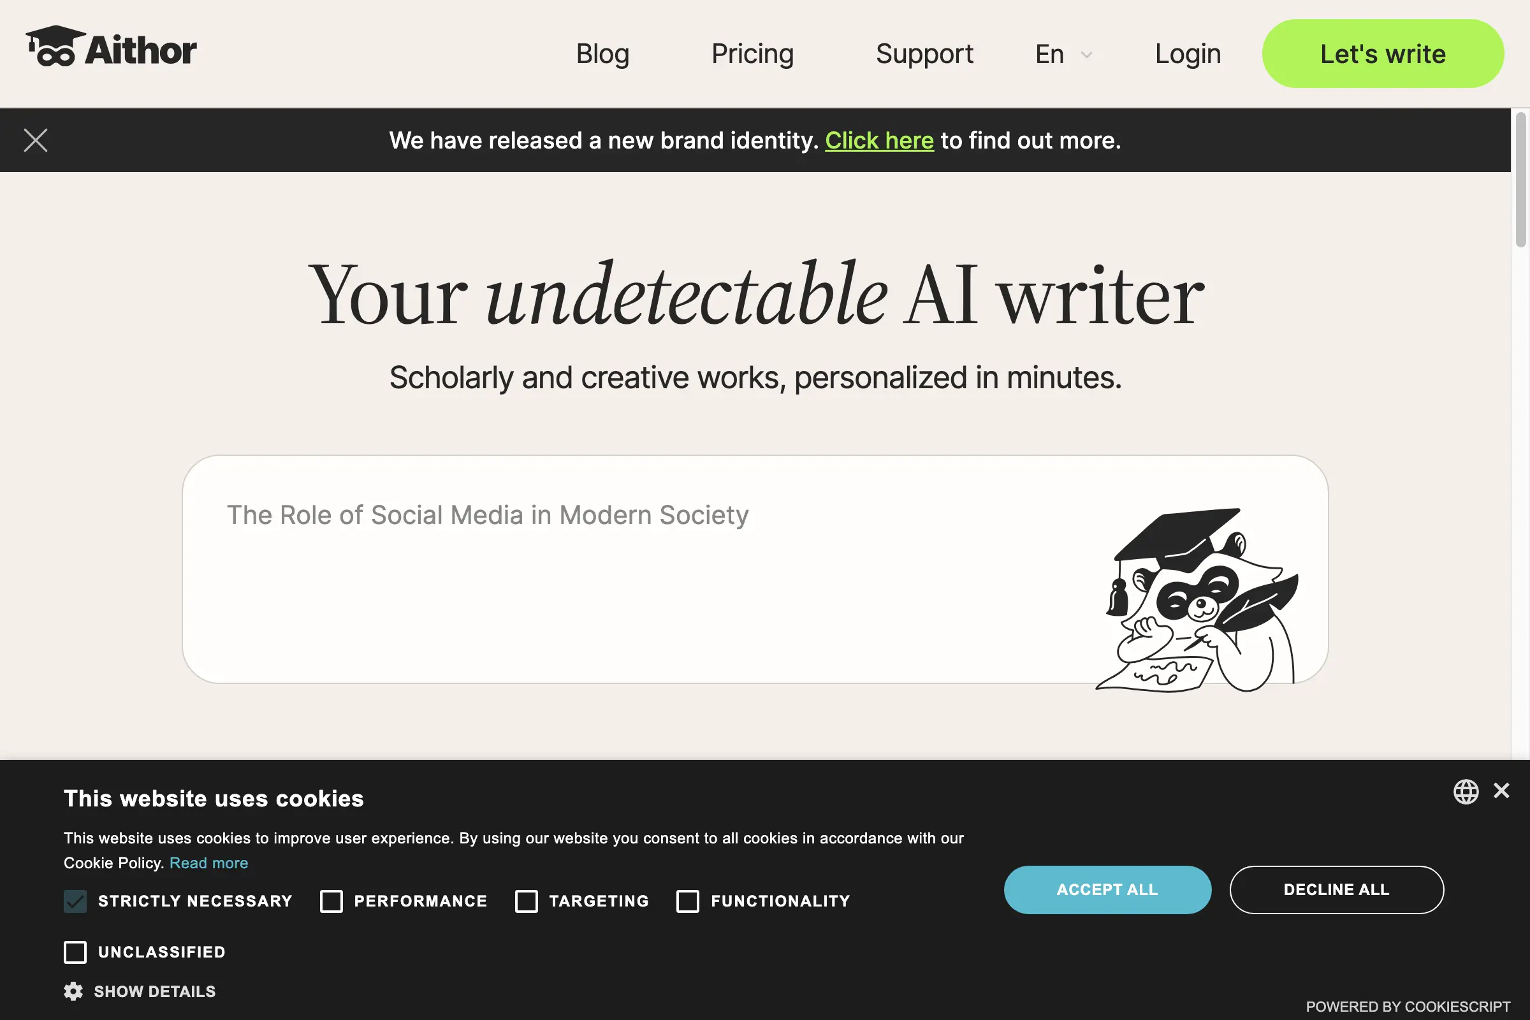This screenshot has height=1020, width=1530.
Task: Go to the Pricing page
Action: click(752, 54)
